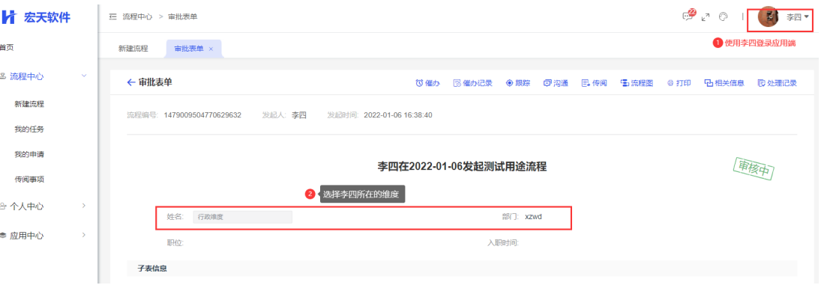Click the 姓名 input field
The image size is (830, 291).
(x=242, y=216)
